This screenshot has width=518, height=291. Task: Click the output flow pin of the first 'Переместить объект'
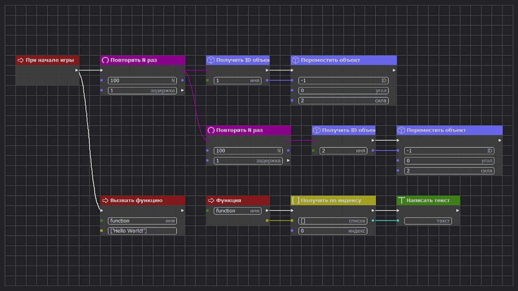(394, 70)
